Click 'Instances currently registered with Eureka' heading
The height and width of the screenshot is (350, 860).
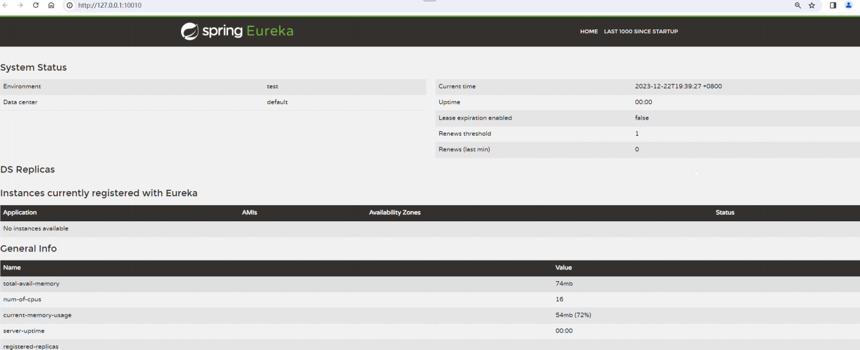click(99, 193)
